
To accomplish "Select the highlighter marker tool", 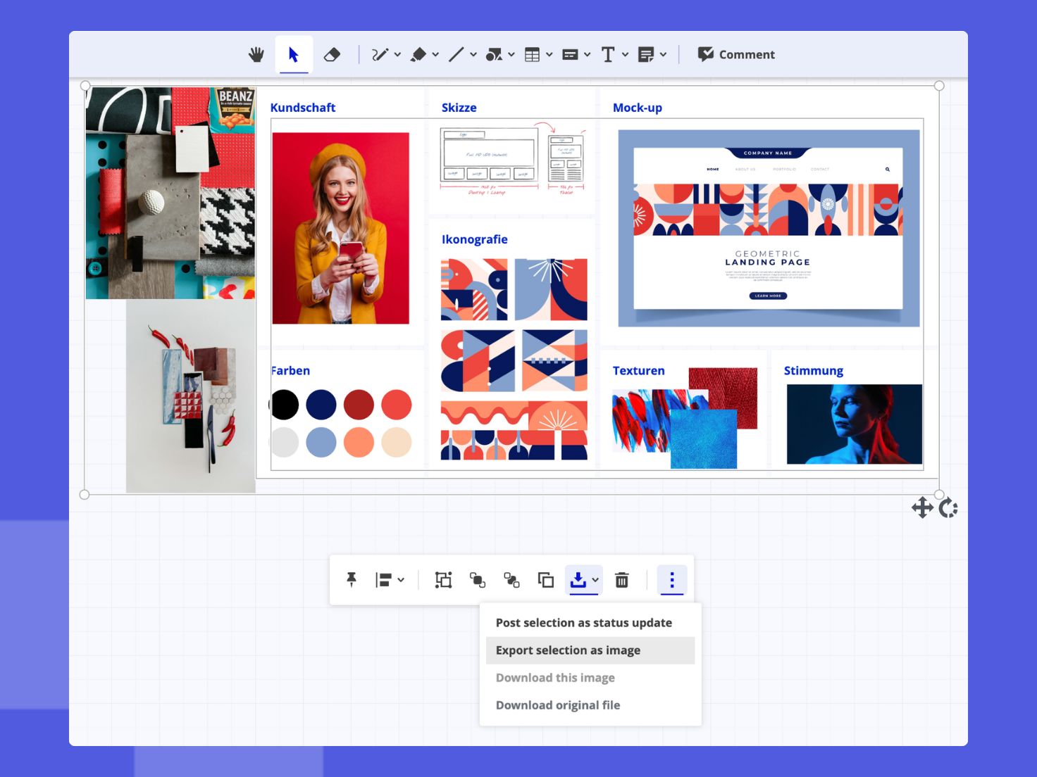I will point(418,55).
